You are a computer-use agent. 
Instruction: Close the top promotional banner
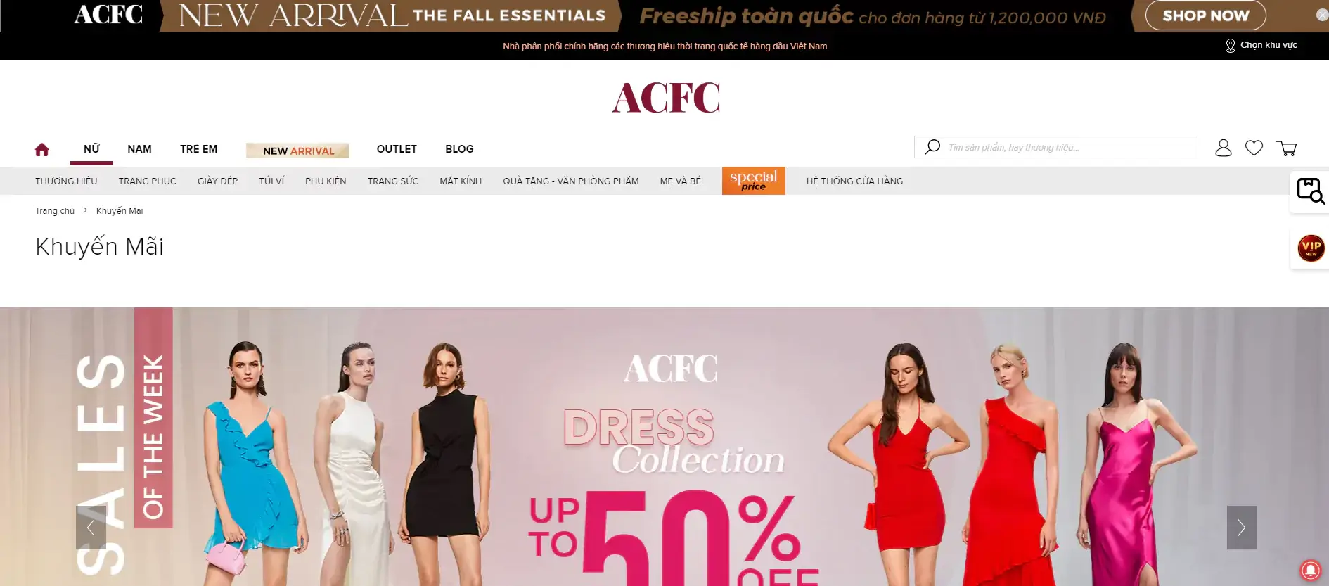pos(1322,15)
